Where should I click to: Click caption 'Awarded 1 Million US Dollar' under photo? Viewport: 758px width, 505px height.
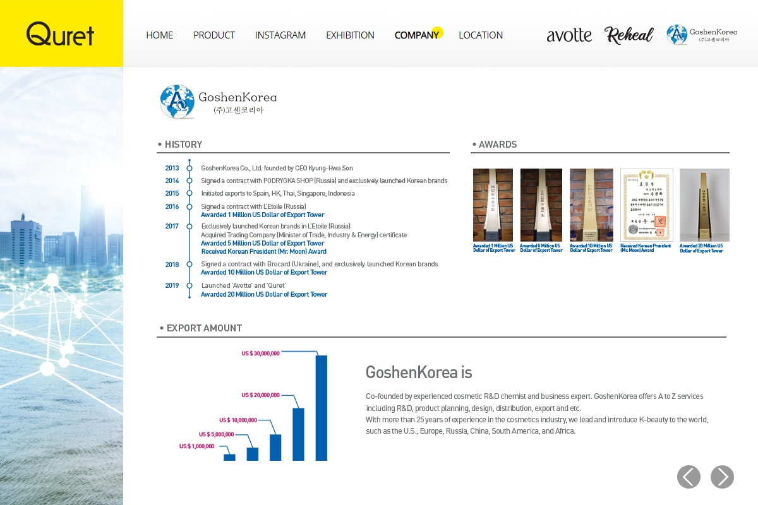[x=494, y=248]
